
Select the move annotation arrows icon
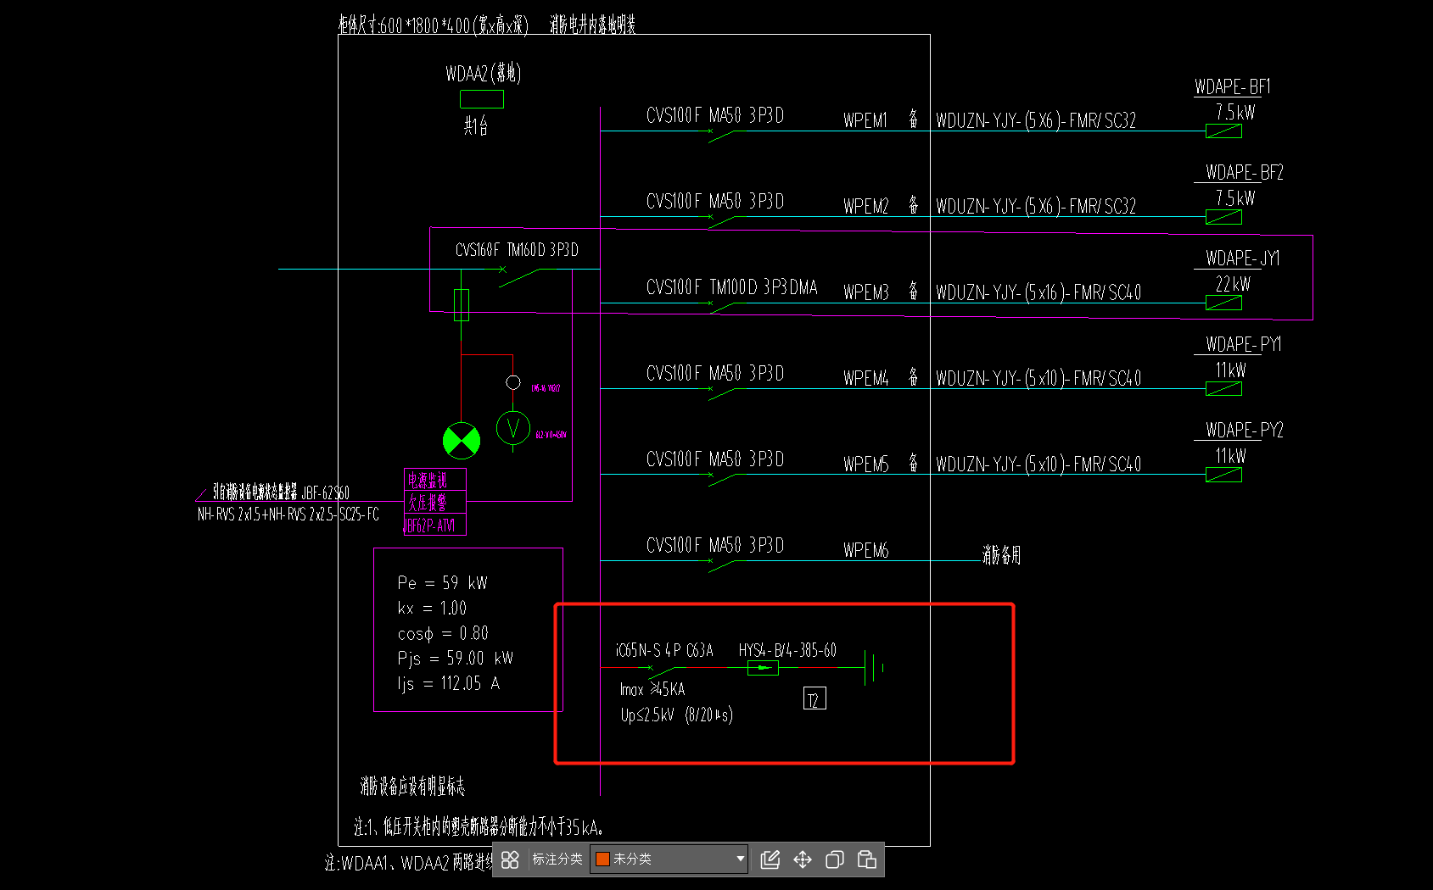pyautogui.click(x=803, y=859)
